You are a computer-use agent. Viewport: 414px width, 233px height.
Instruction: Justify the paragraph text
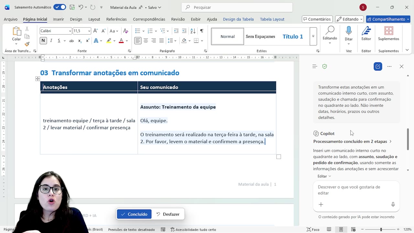(161, 40)
